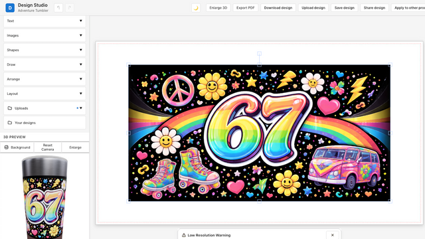Image resolution: width=425 pixels, height=239 pixels.
Task: Expand the Images panel
Action: (x=44, y=35)
